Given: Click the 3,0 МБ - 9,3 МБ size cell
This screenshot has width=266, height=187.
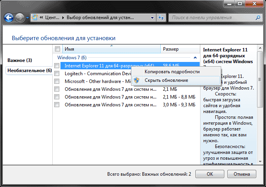Looking at the screenshot, I should pos(179,105).
